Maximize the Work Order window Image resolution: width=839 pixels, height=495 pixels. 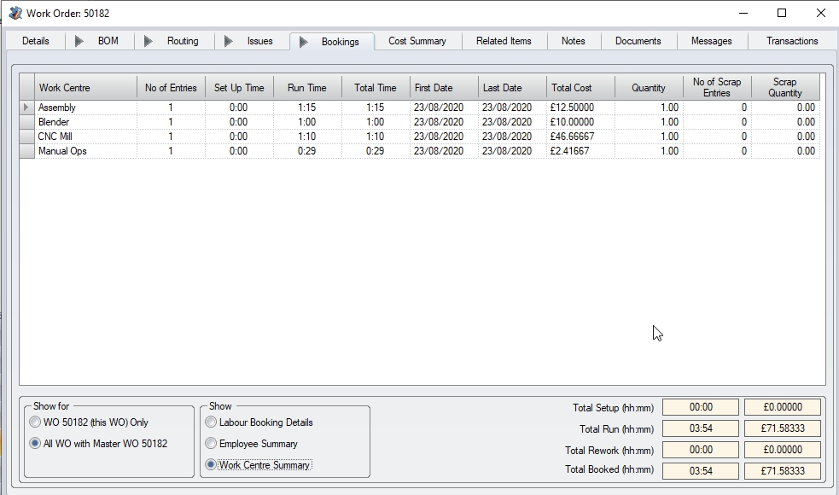coord(782,13)
